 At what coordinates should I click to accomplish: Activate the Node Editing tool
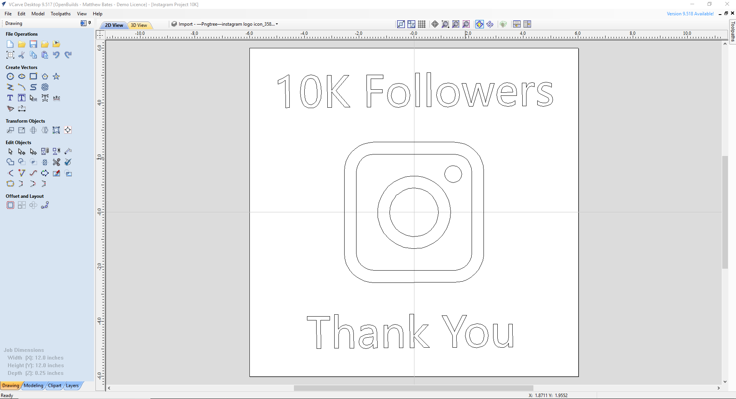point(22,151)
